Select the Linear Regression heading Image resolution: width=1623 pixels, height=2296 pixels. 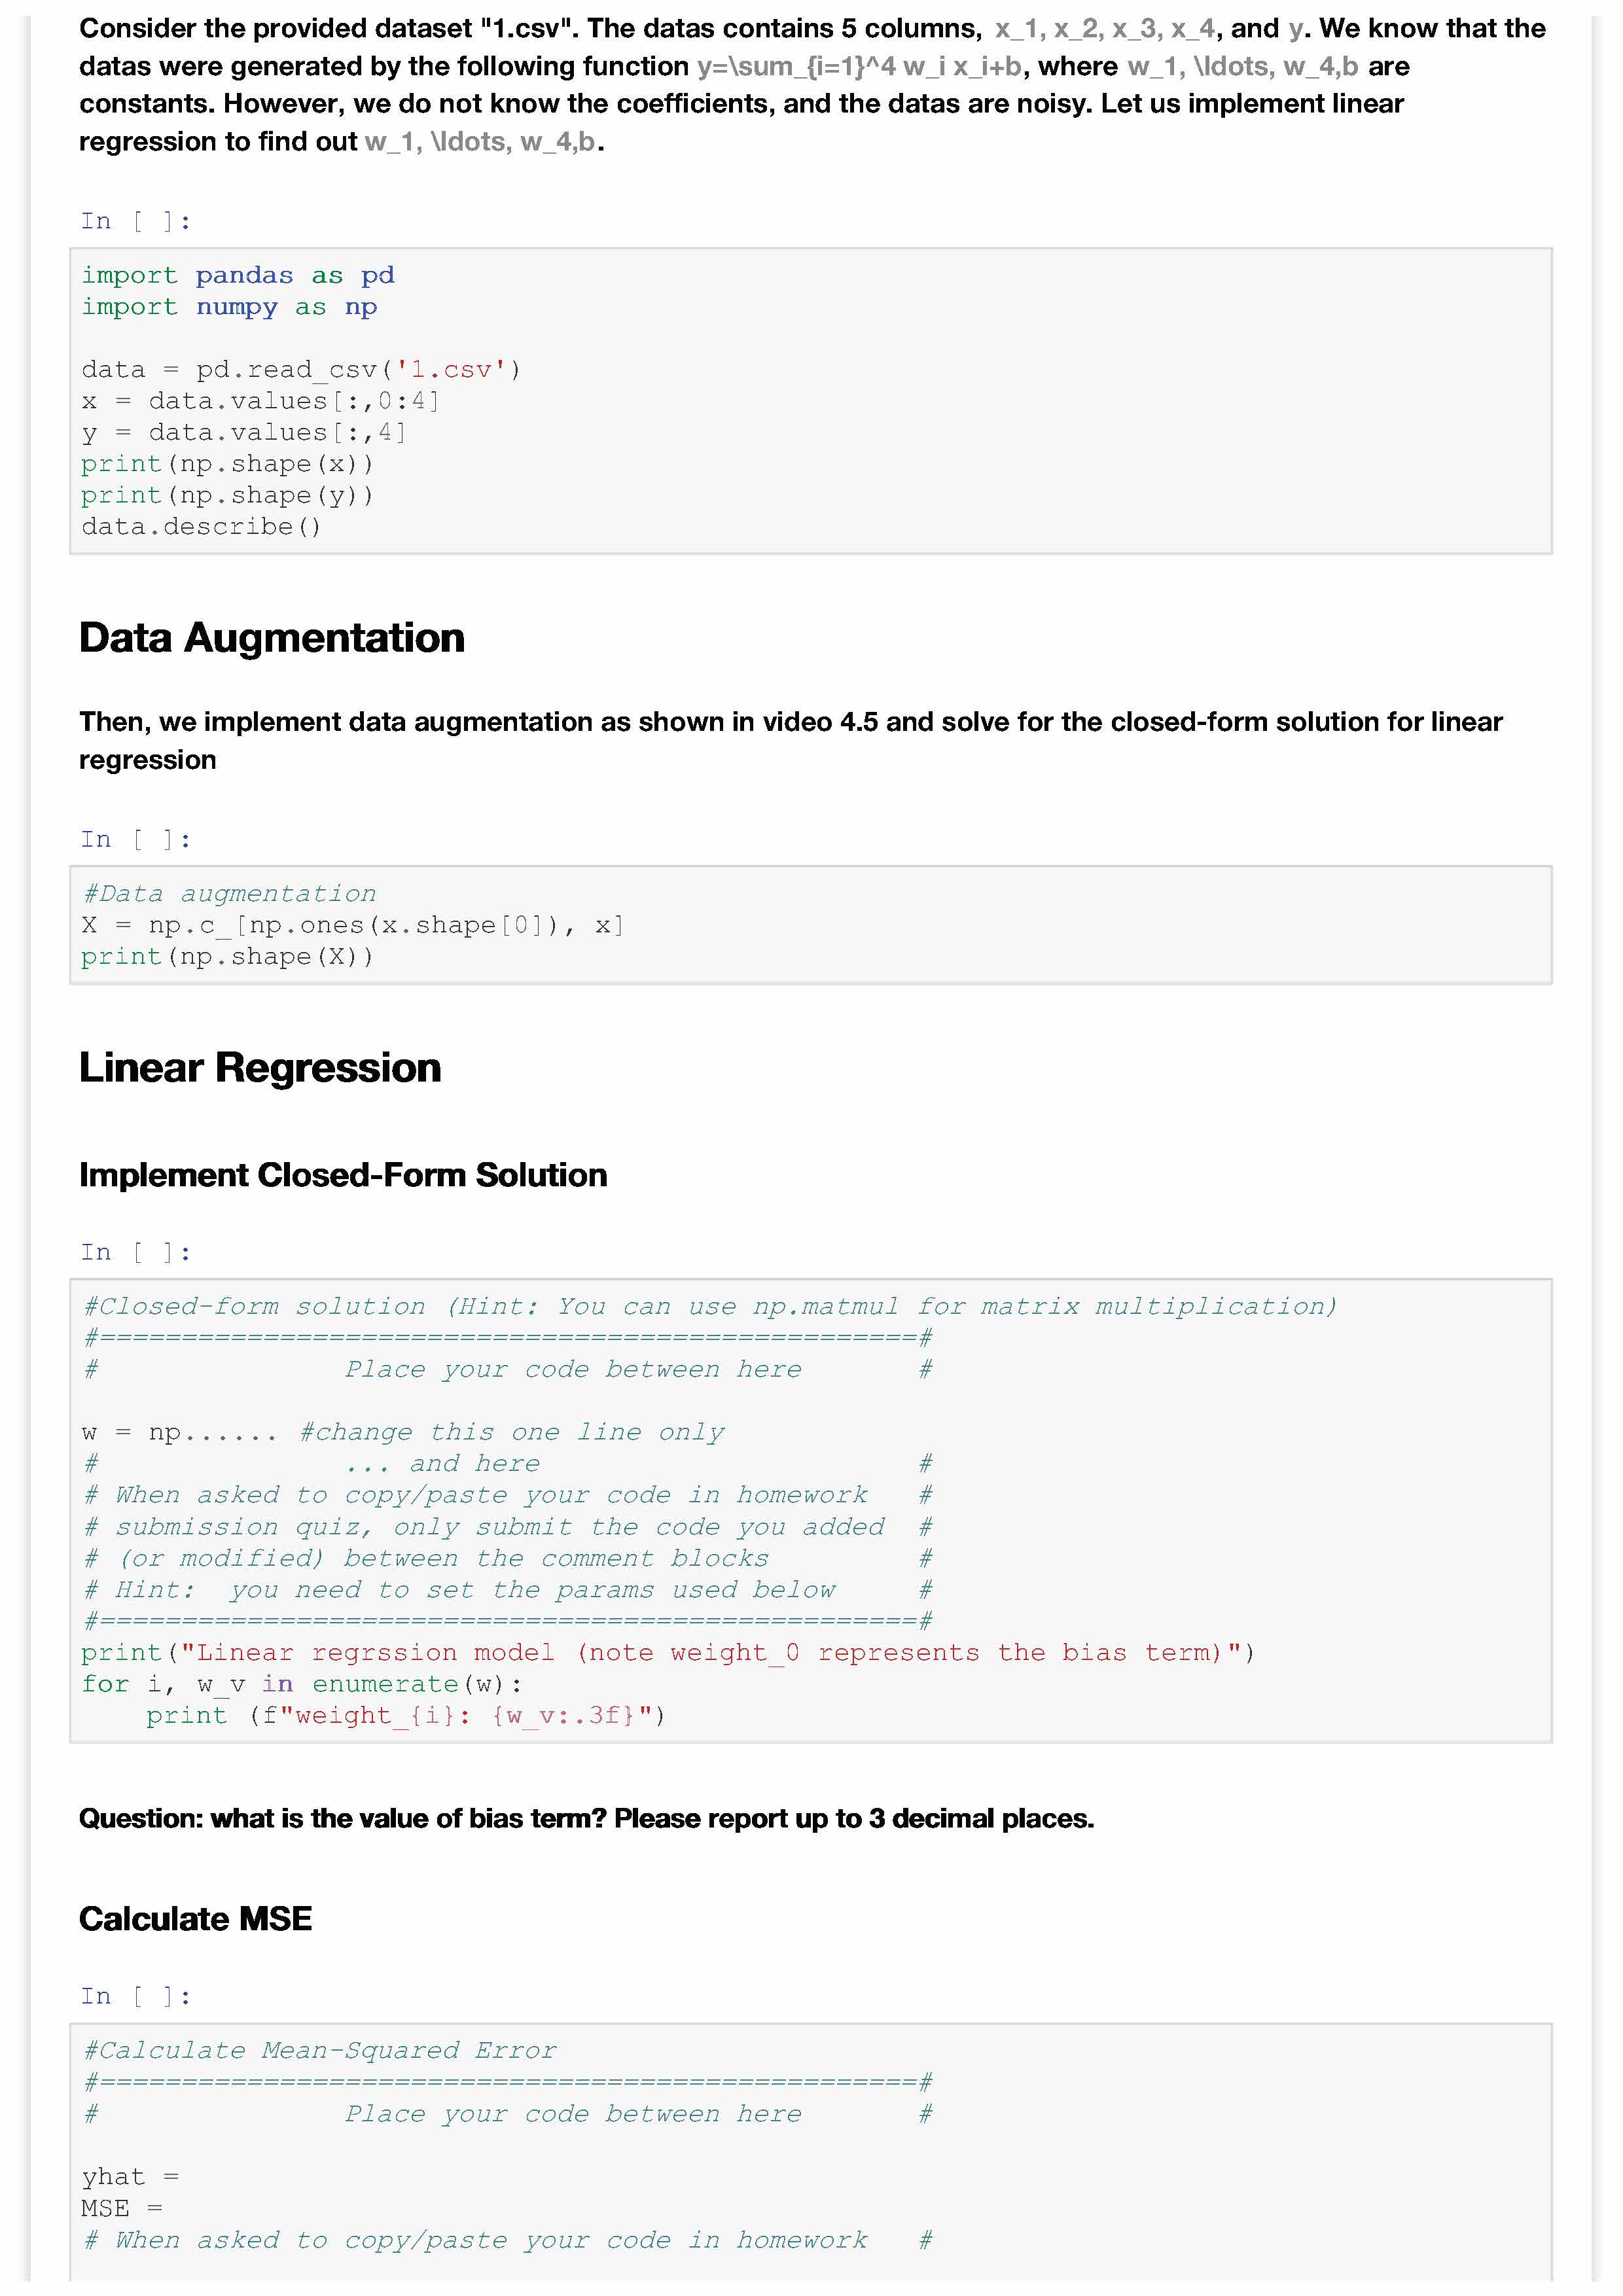pos(260,1068)
